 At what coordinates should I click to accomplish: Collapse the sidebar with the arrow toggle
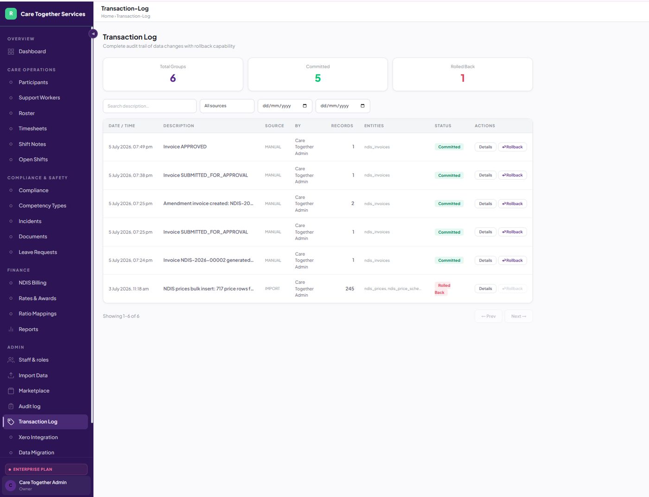93,33
